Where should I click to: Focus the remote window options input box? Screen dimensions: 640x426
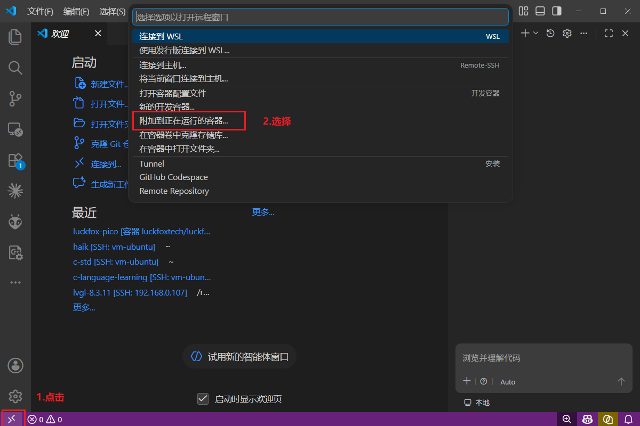click(321, 17)
